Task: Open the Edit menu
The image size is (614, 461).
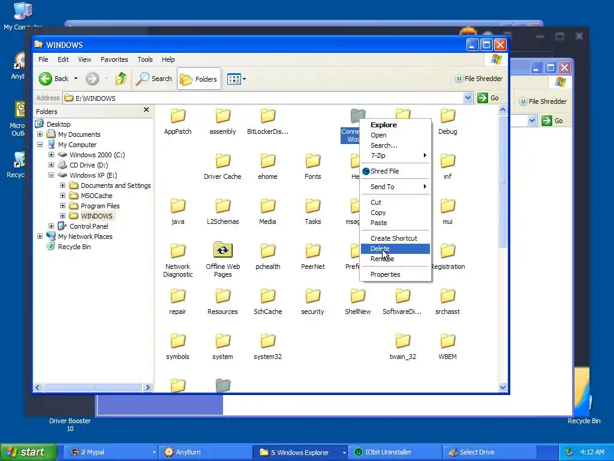Action: tap(63, 59)
